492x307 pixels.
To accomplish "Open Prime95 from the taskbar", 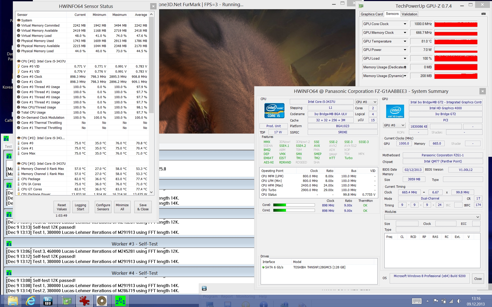I will [120, 301].
